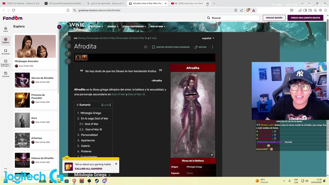This screenshot has height=185, width=329.
Task: Enlarge the Afrodita infobox image icon
Action: (212, 155)
